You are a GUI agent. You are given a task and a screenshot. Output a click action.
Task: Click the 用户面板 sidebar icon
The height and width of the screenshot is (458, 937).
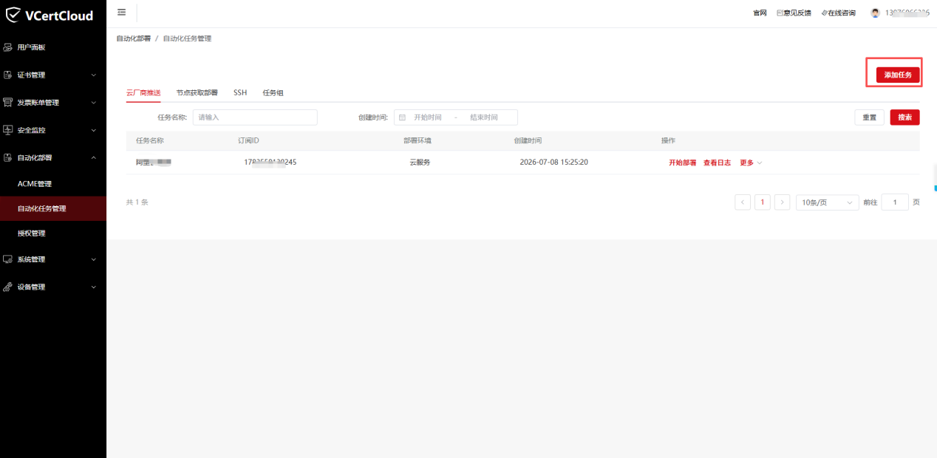point(8,47)
